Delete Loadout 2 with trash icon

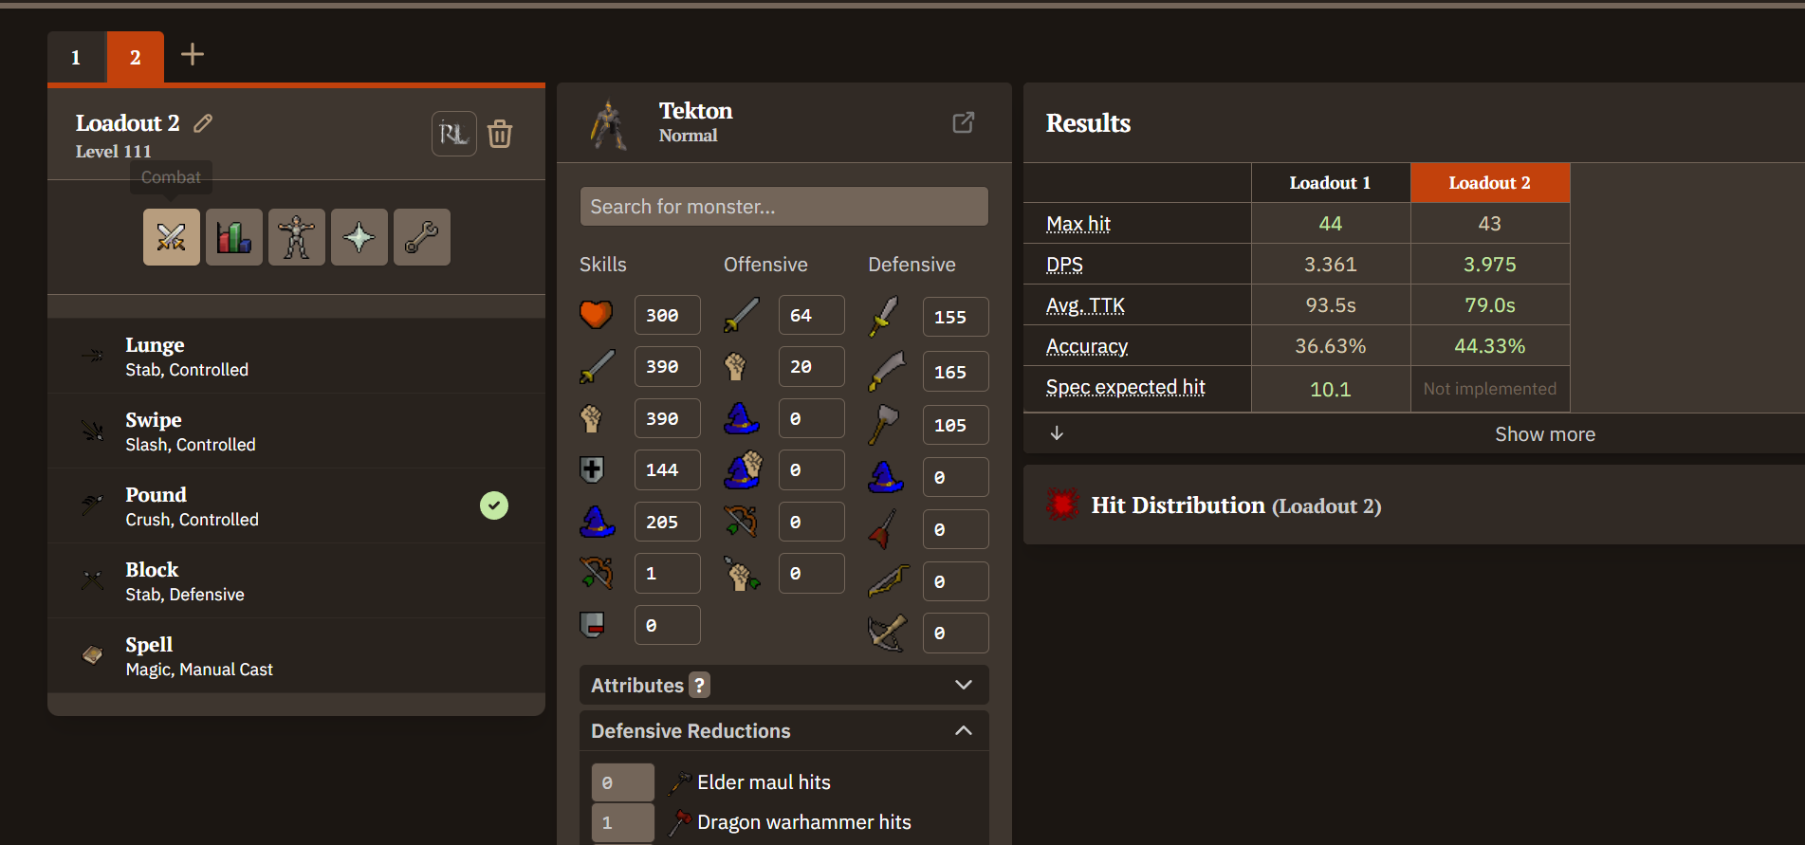500,134
